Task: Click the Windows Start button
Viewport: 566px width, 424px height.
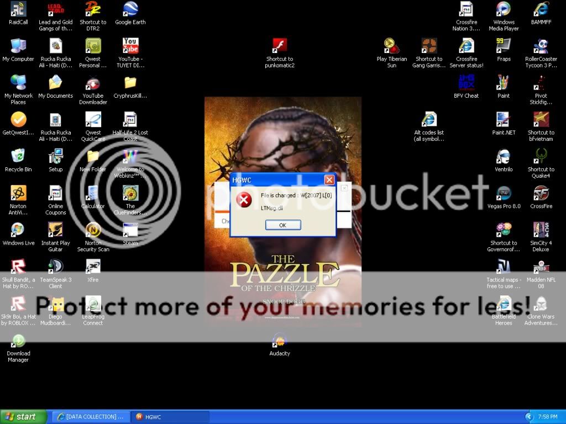Action: [19, 417]
